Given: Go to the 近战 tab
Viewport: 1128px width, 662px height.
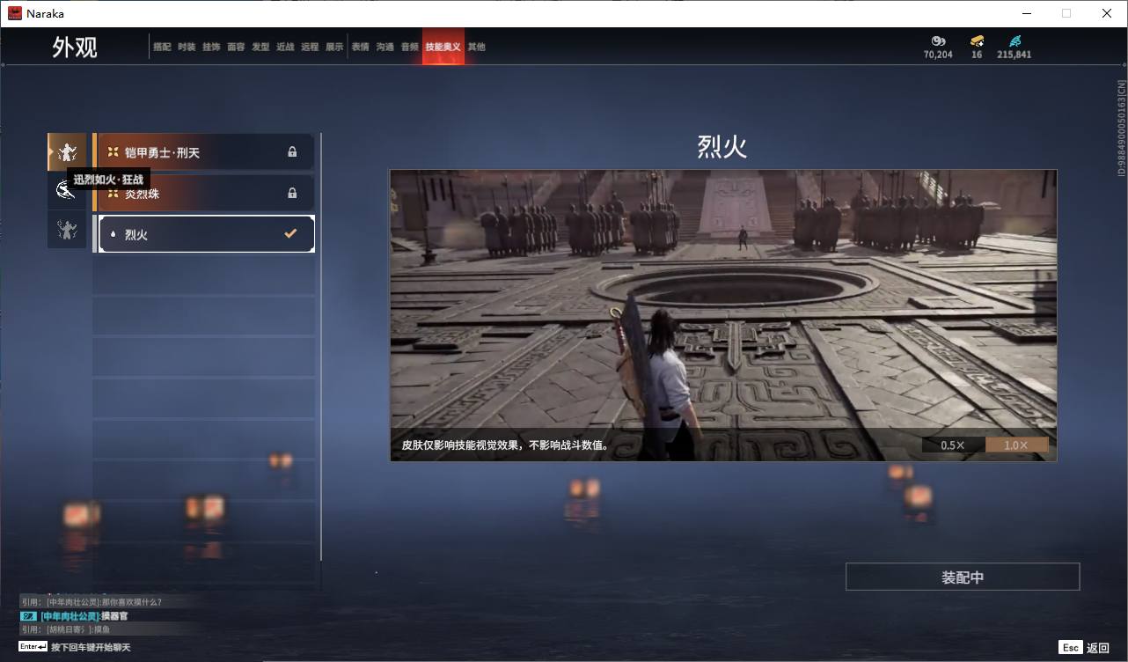Looking at the screenshot, I should pyautogui.click(x=285, y=47).
